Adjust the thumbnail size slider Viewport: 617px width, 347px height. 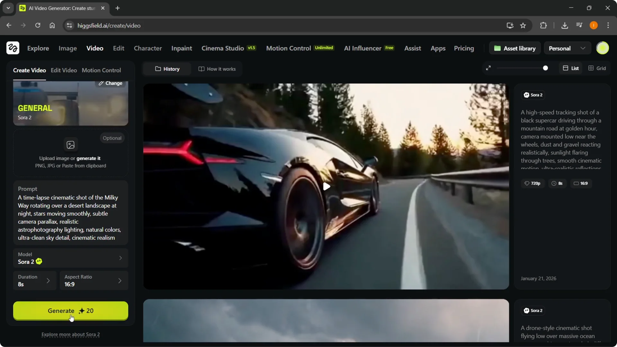click(x=545, y=68)
